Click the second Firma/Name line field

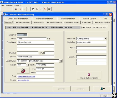[x=36, y=46]
